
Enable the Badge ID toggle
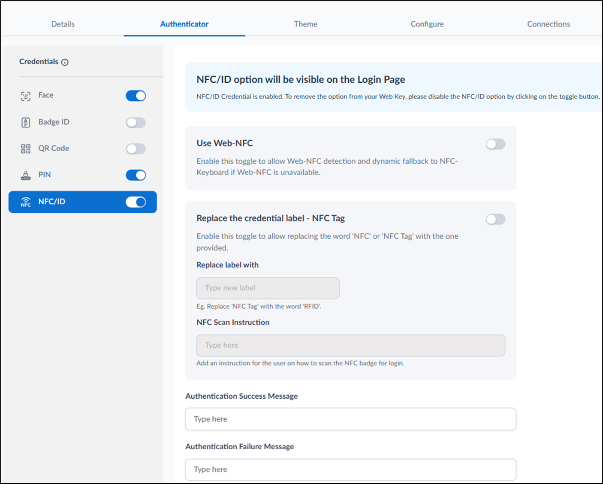tap(136, 123)
